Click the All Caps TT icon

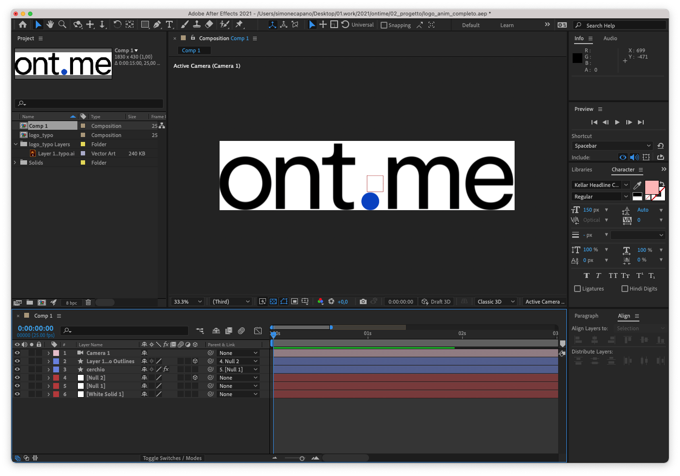(613, 276)
